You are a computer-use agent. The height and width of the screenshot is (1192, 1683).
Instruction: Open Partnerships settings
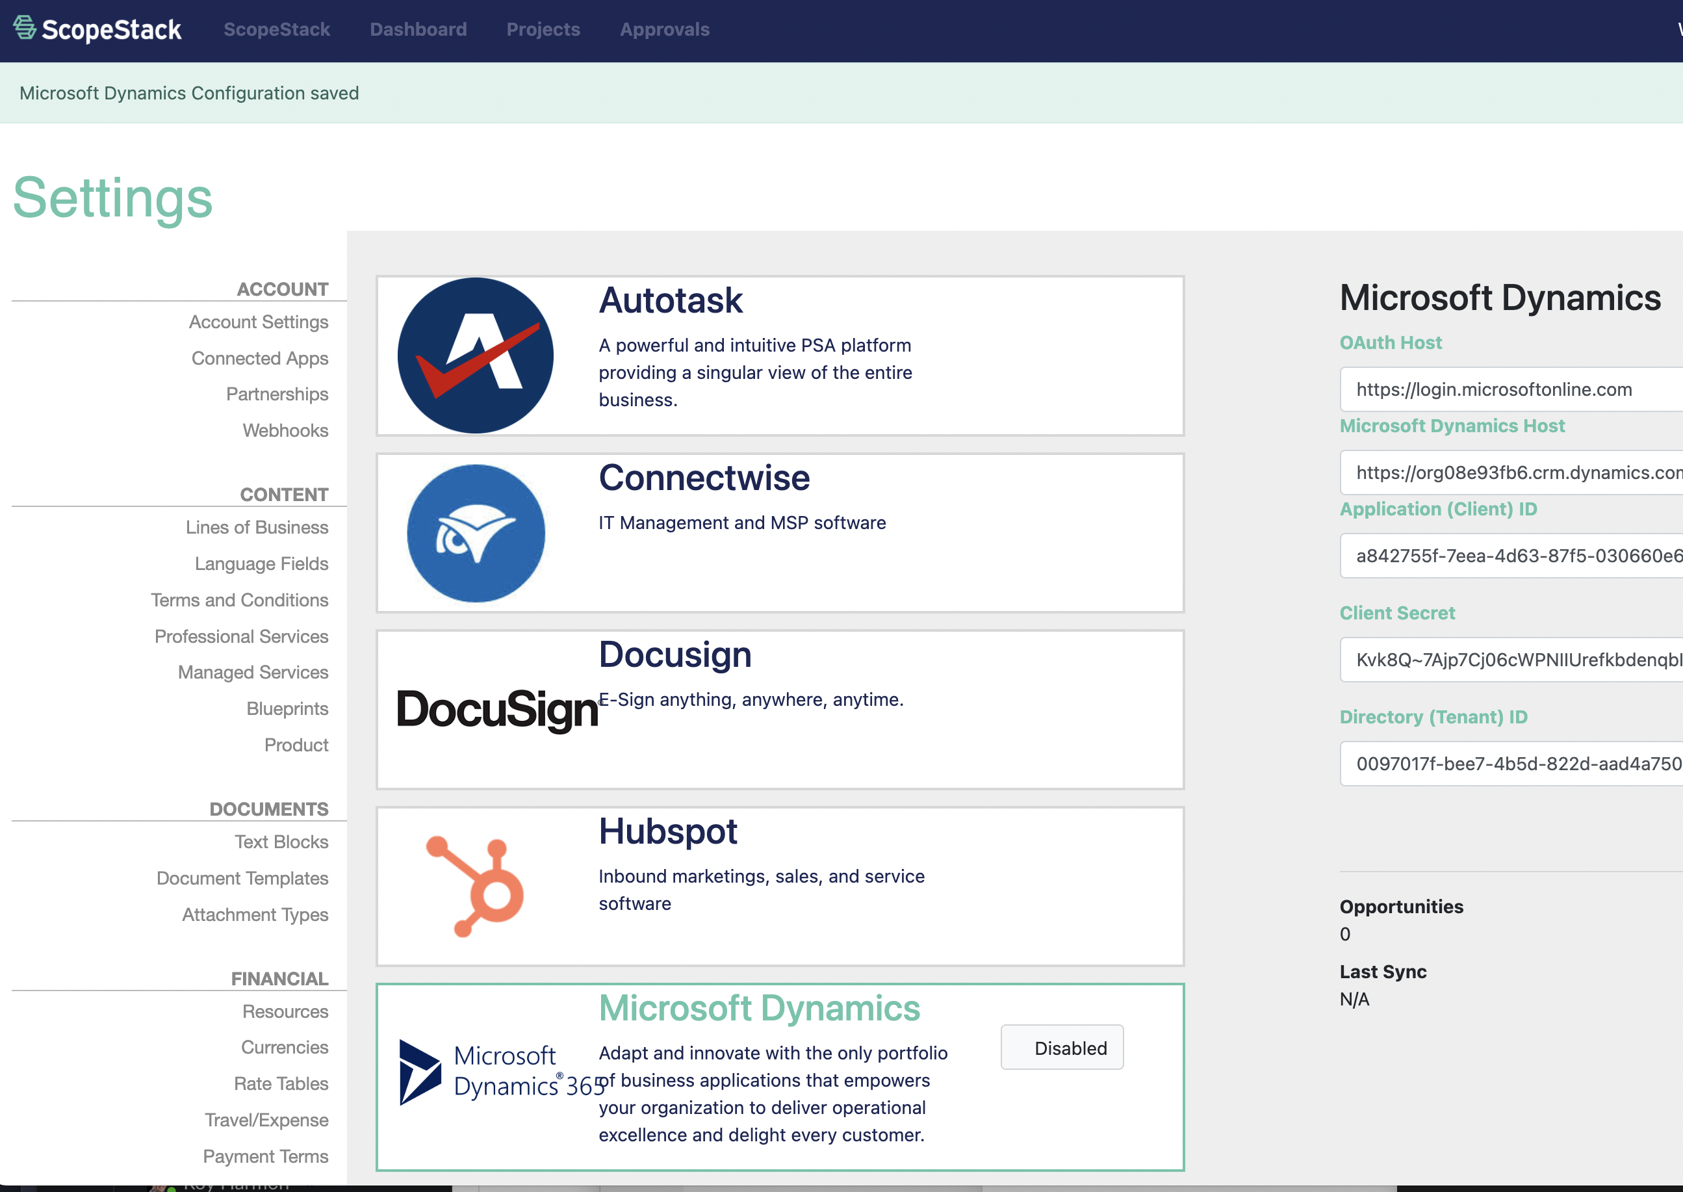pos(277,394)
